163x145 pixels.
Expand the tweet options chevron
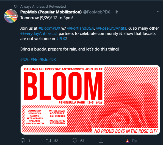point(158,12)
